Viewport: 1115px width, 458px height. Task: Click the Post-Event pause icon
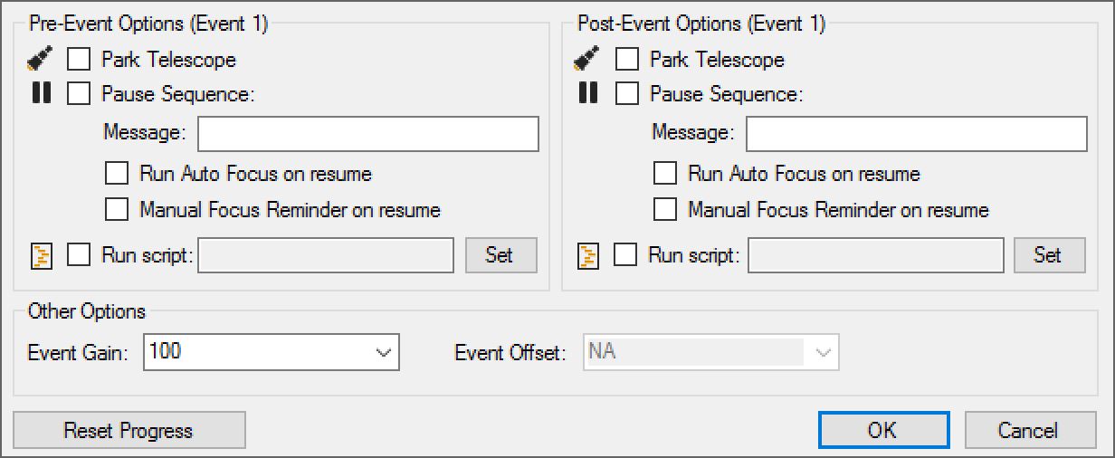tap(588, 93)
